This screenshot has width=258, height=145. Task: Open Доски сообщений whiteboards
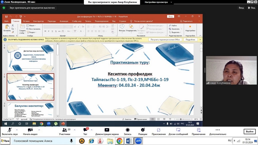coord(178,131)
